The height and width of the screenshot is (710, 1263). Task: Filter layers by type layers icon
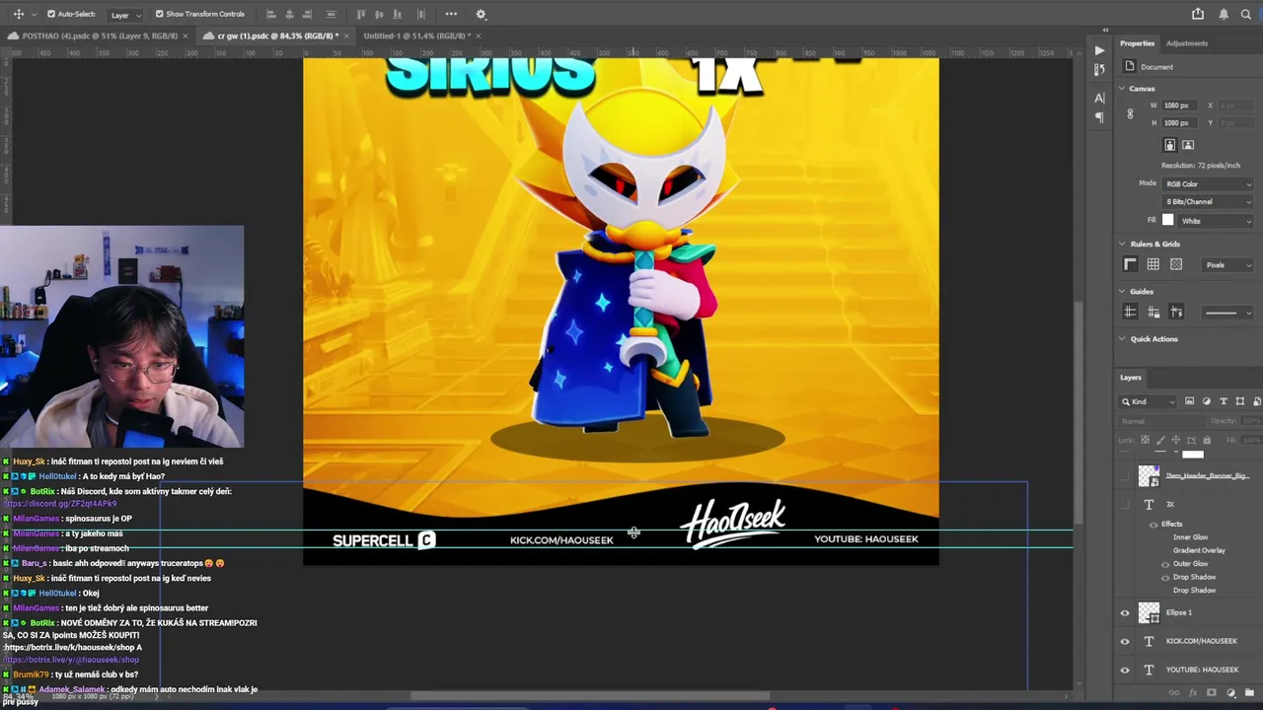[x=1224, y=401]
